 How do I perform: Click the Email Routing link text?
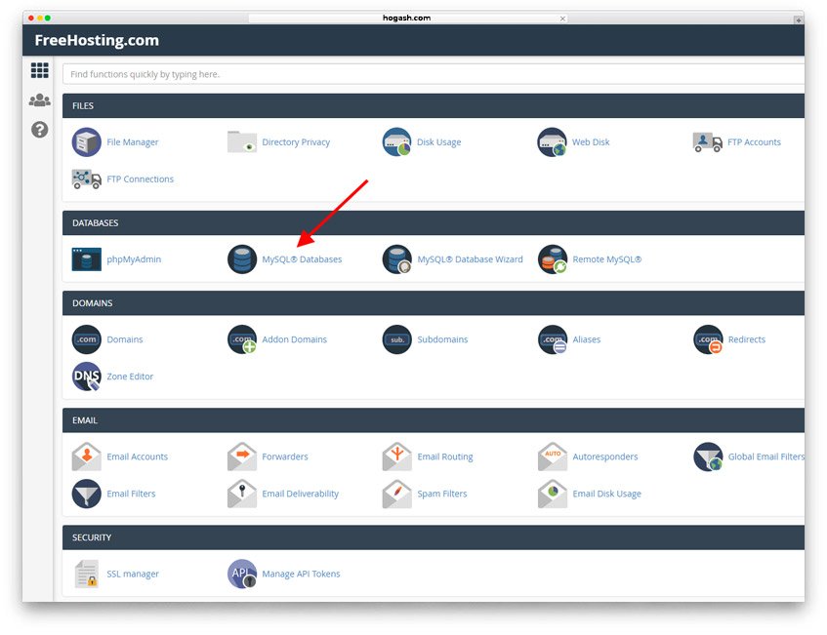[444, 456]
